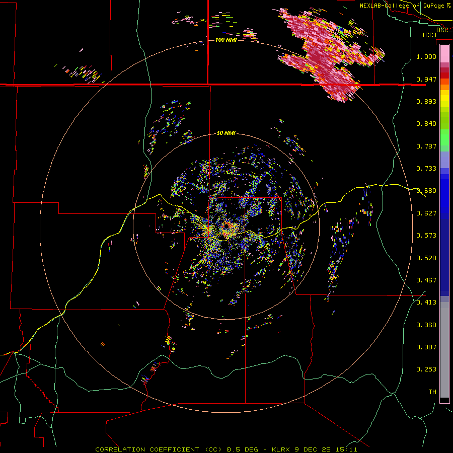Click the 50 NMI range ring label
This screenshot has height=453, width=453.
coord(226,133)
